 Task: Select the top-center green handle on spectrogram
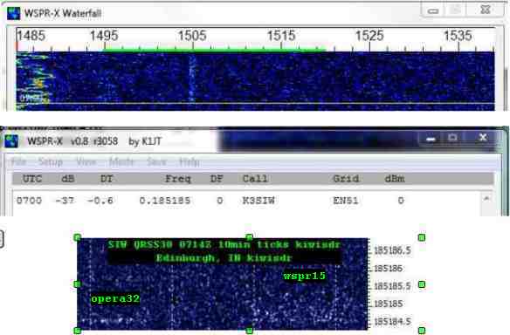tap(249, 237)
